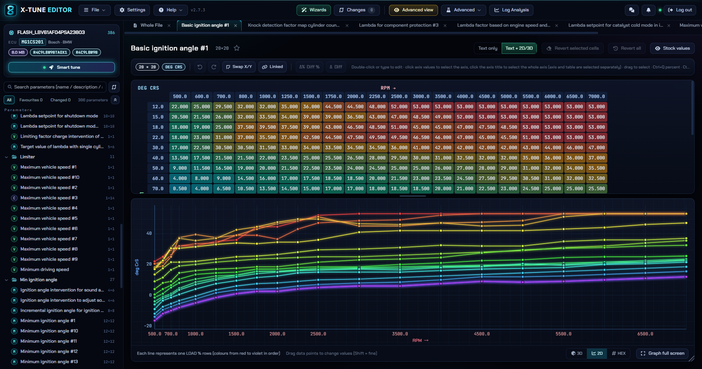The height and width of the screenshot is (369, 702).
Task: Open the Whole File tab
Action: (148, 26)
